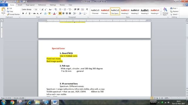Align text right

click(67, 13)
